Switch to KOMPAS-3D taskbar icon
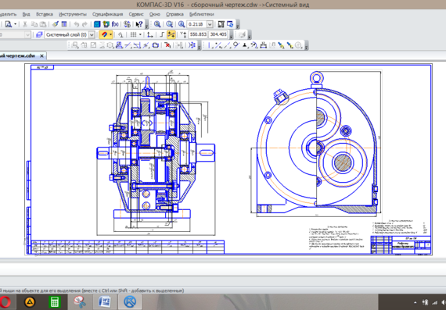The image size is (446, 310). [x=130, y=301]
